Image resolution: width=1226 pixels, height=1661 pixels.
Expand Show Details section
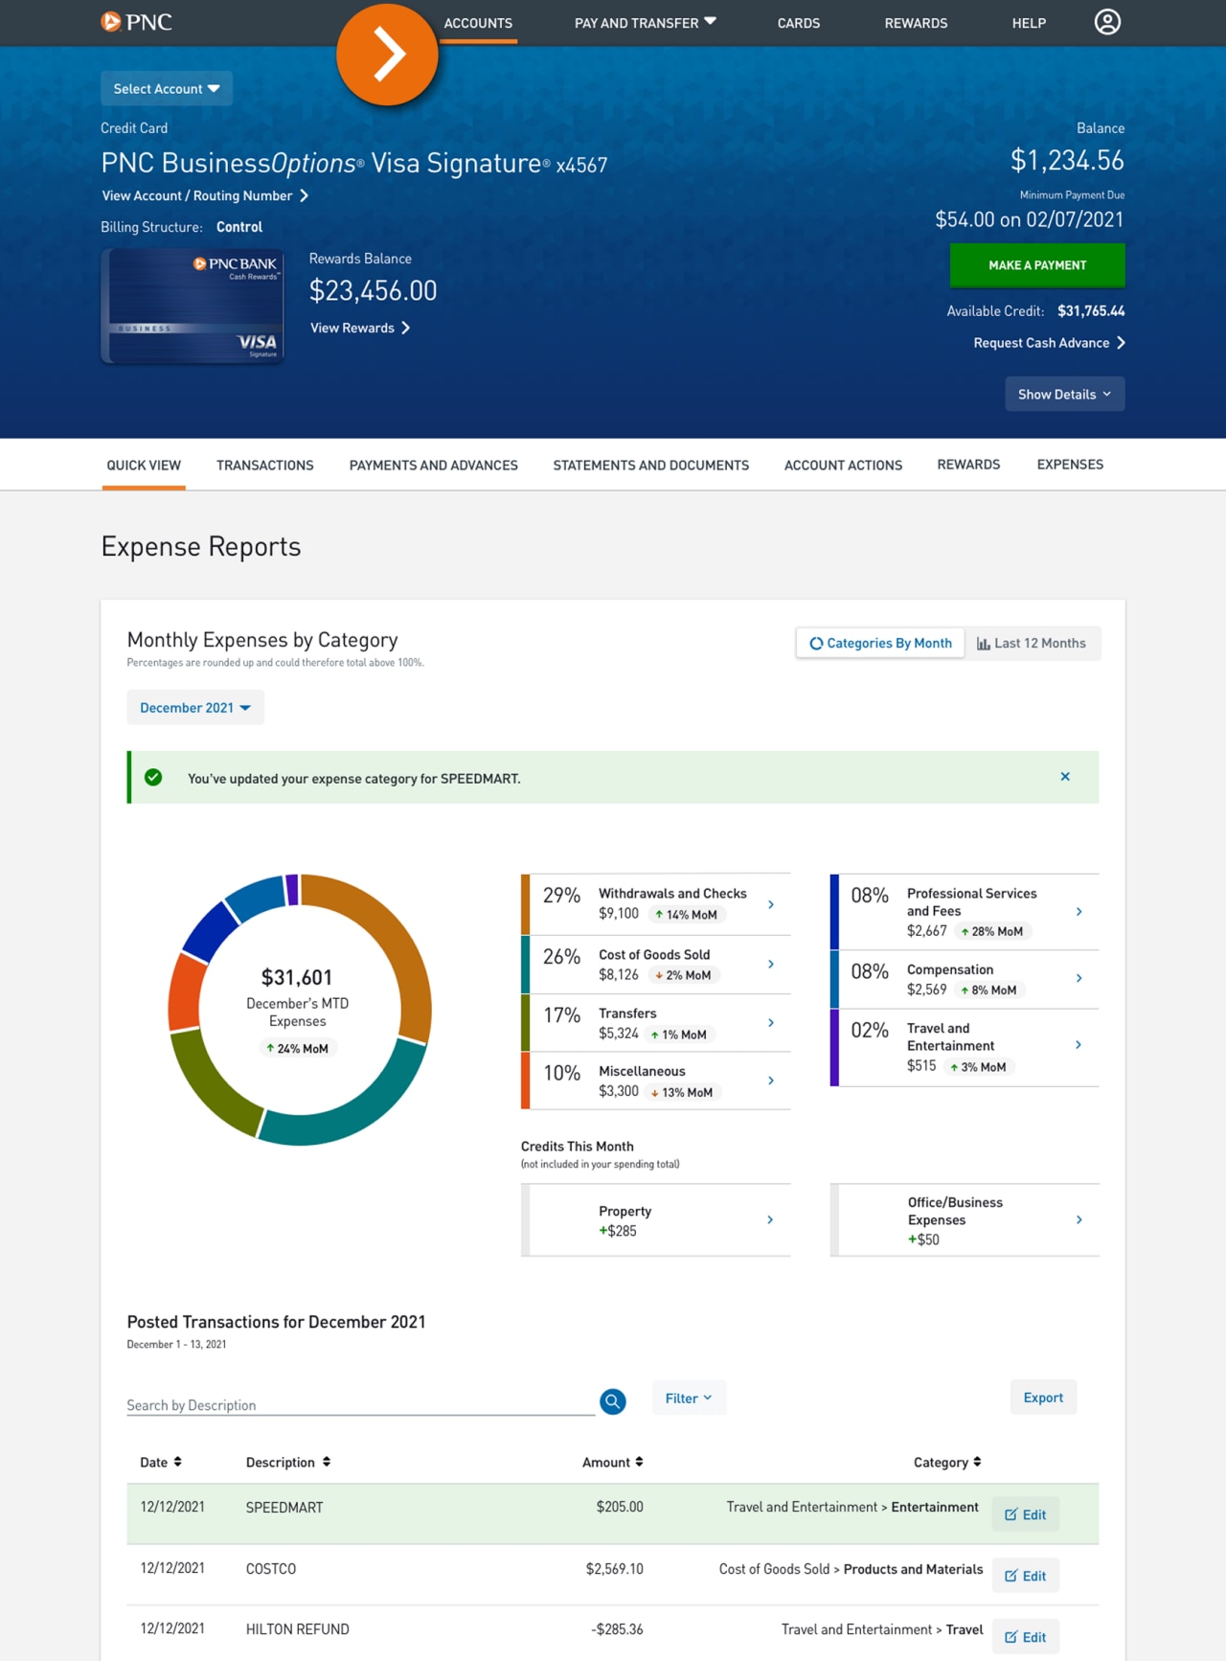1064,394
